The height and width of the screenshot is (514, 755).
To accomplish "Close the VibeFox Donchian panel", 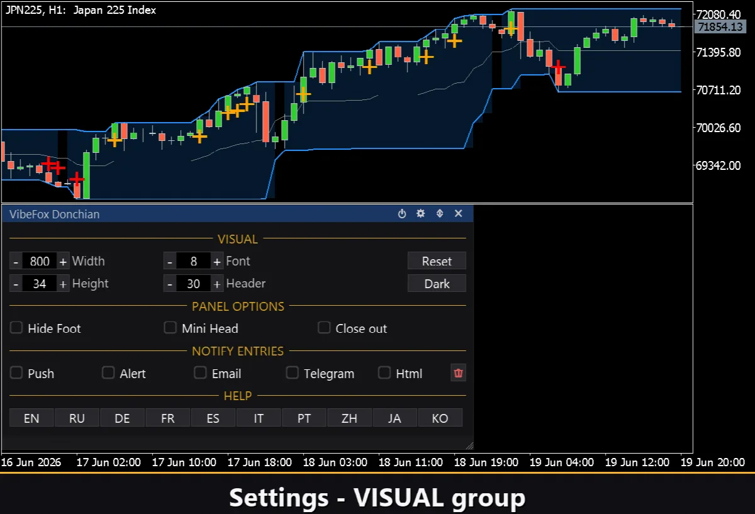I will click(459, 214).
